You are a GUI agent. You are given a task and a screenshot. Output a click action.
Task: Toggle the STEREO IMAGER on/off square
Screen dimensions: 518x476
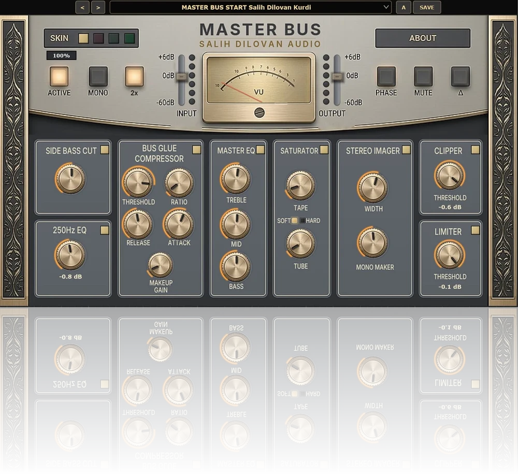pyautogui.click(x=406, y=150)
